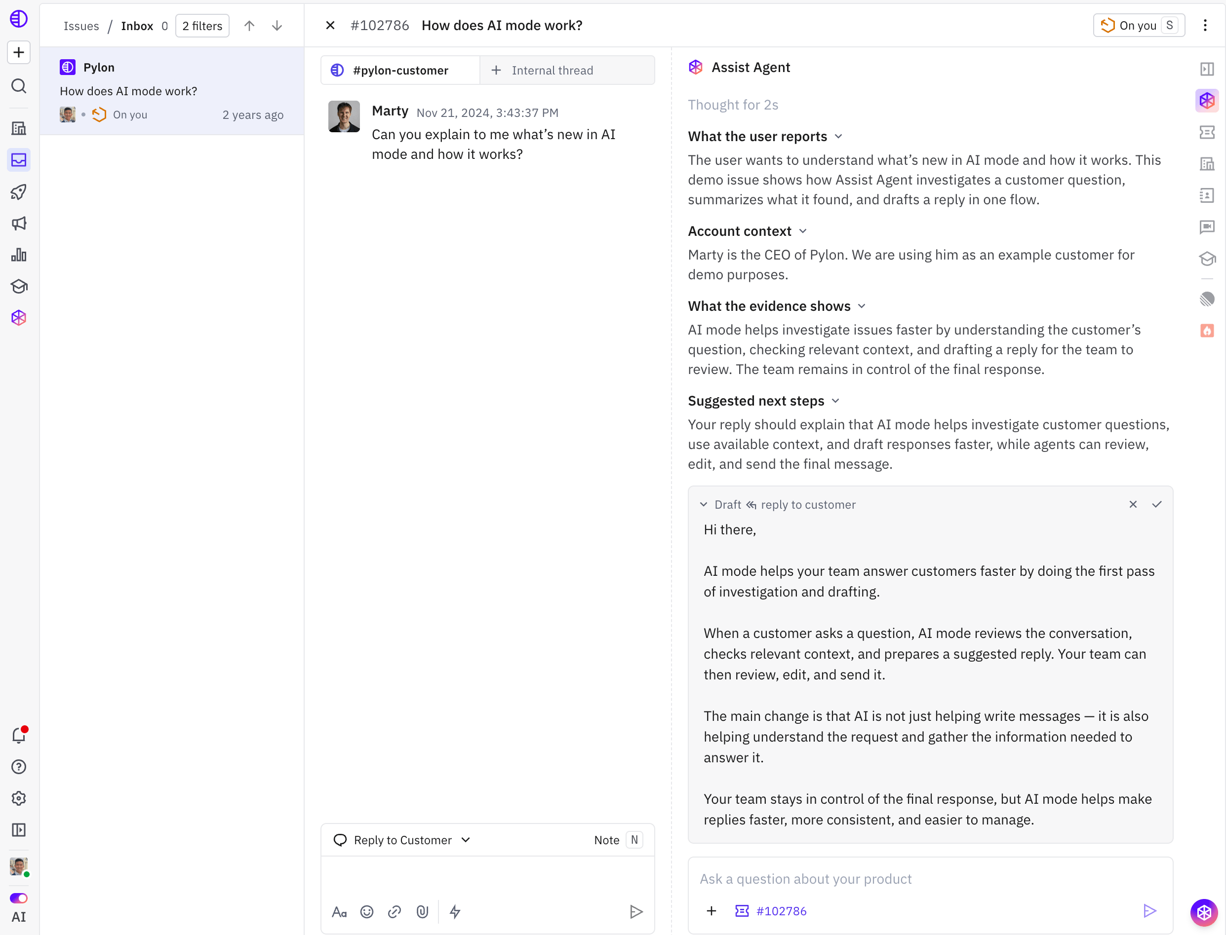
Task: Accept the draft reply with checkmark
Action: 1157,504
